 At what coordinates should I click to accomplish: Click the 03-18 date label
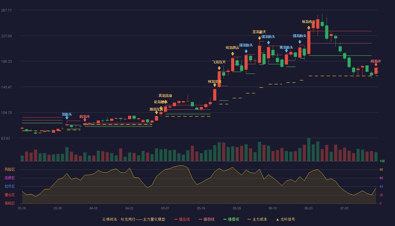click(x=22, y=208)
